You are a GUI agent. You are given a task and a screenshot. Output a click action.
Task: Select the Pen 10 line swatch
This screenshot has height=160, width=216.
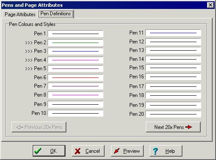pyautogui.click(x=75, y=113)
